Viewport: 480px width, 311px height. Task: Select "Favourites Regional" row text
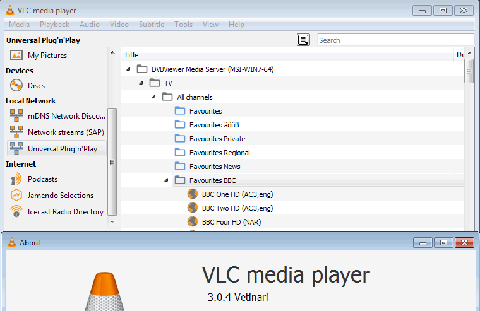click(220, 153)
